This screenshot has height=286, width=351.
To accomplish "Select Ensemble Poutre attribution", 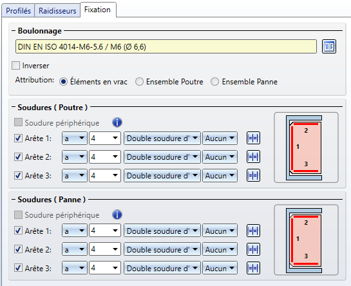I will click(139, 82).
